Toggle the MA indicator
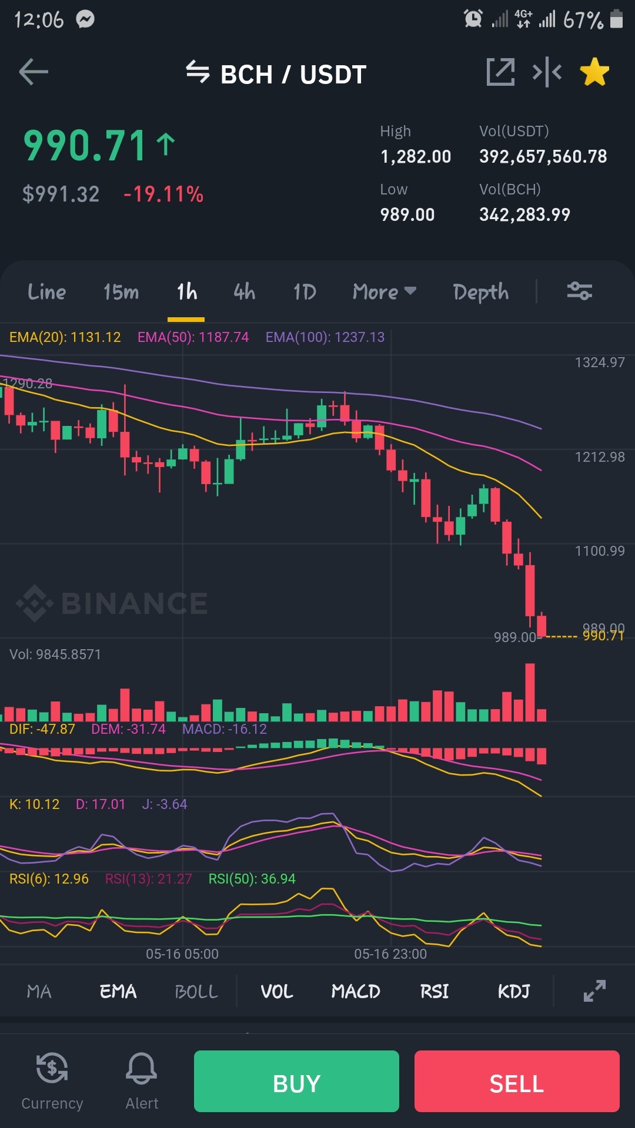635x1128 pixels. pyautogui.click(x=39, y=992)
